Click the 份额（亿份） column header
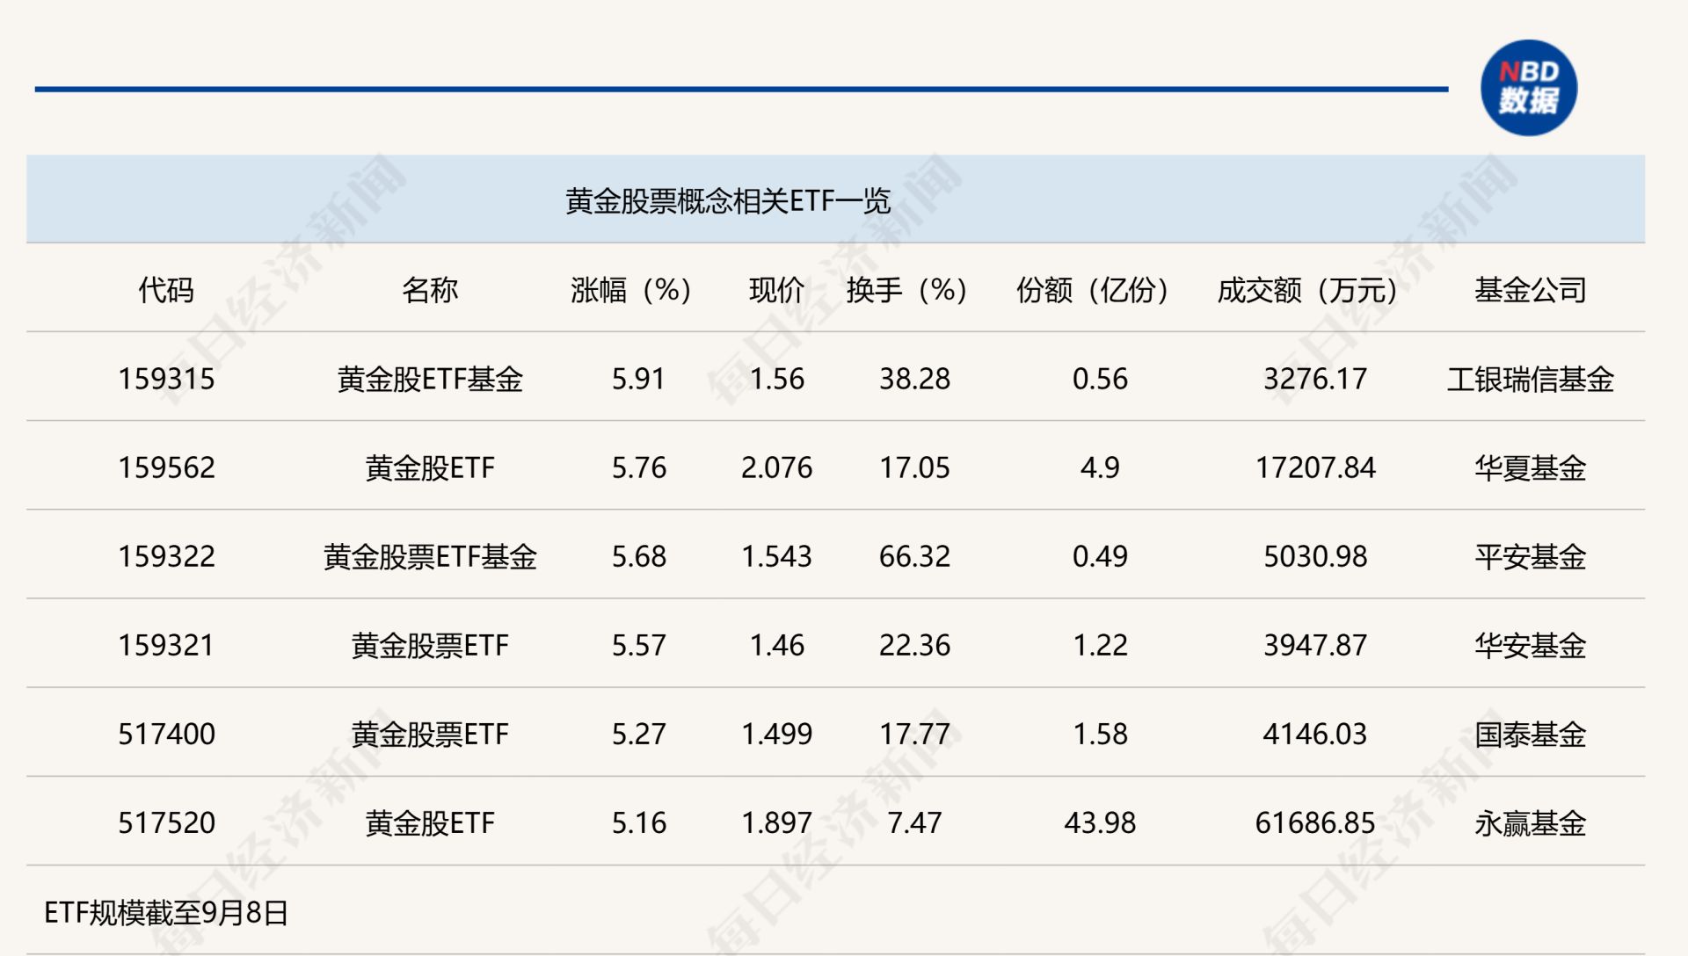Screen dimensions: 1688x956 click(x=1092, y=290)
